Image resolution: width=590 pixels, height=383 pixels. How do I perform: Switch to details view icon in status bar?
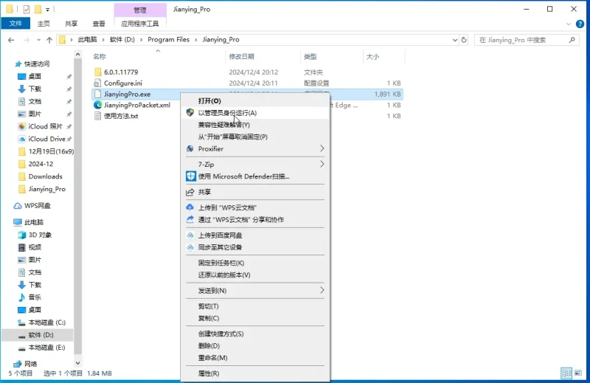pyautogui.click(x=566, y=373)
